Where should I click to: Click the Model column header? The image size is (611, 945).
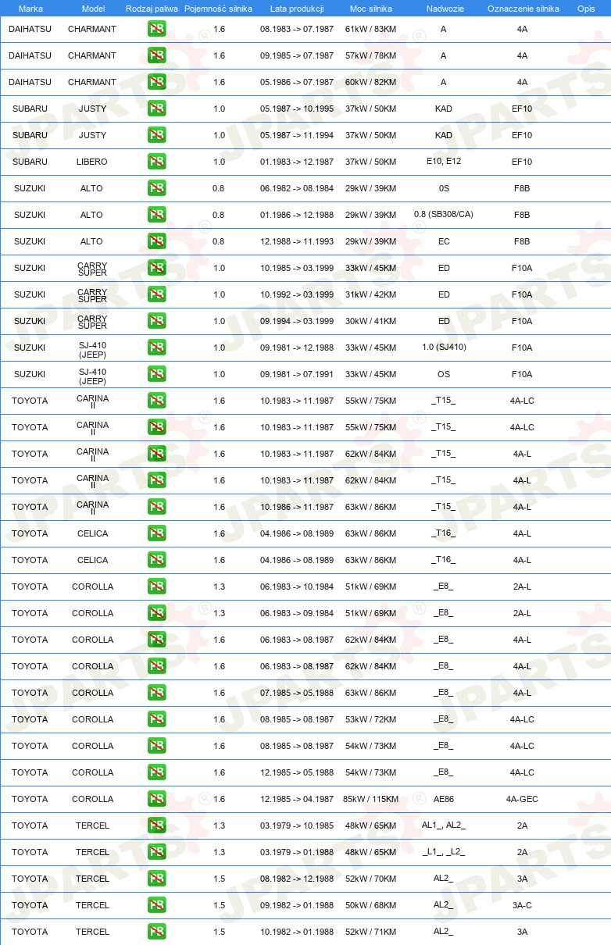tap(93, 9)
